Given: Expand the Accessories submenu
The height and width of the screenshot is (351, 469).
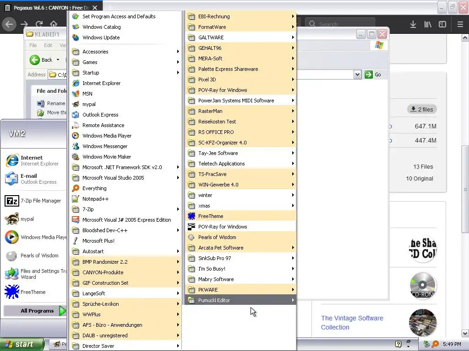Looking at the screenshot, I should (x=125, y=52).
